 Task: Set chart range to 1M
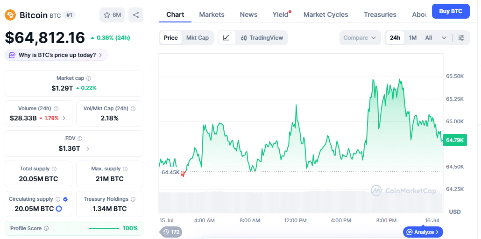(413, 38)
